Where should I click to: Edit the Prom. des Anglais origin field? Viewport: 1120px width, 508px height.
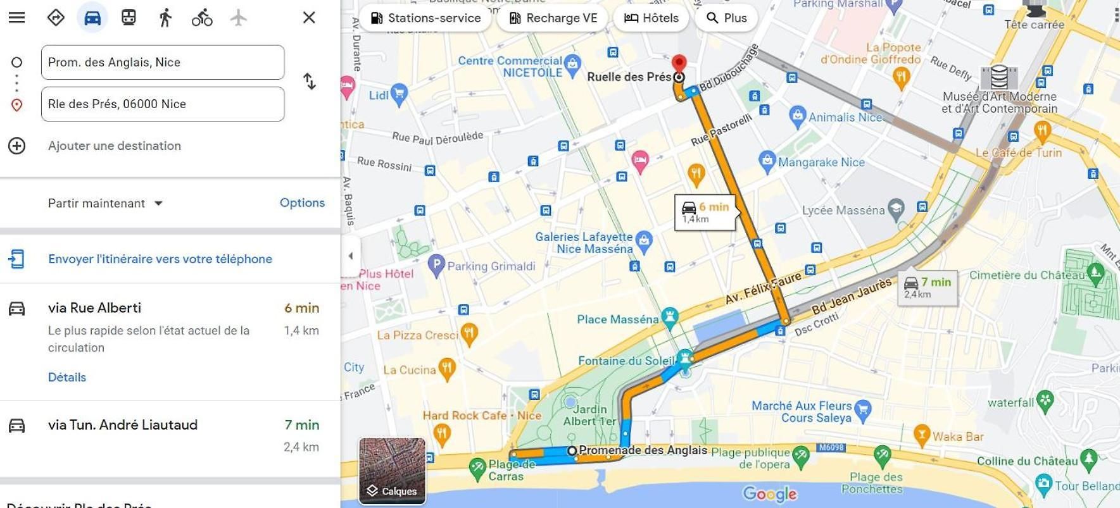(163, 62)
